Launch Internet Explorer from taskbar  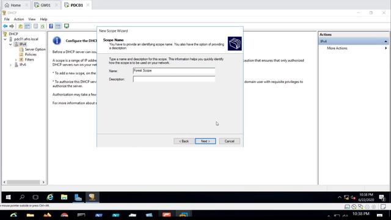click(x=50, y=197)
